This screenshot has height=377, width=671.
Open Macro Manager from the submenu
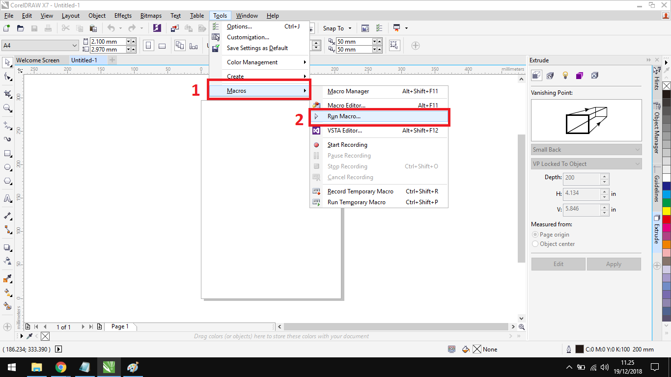pyautogui.click(x=379, y=91)
